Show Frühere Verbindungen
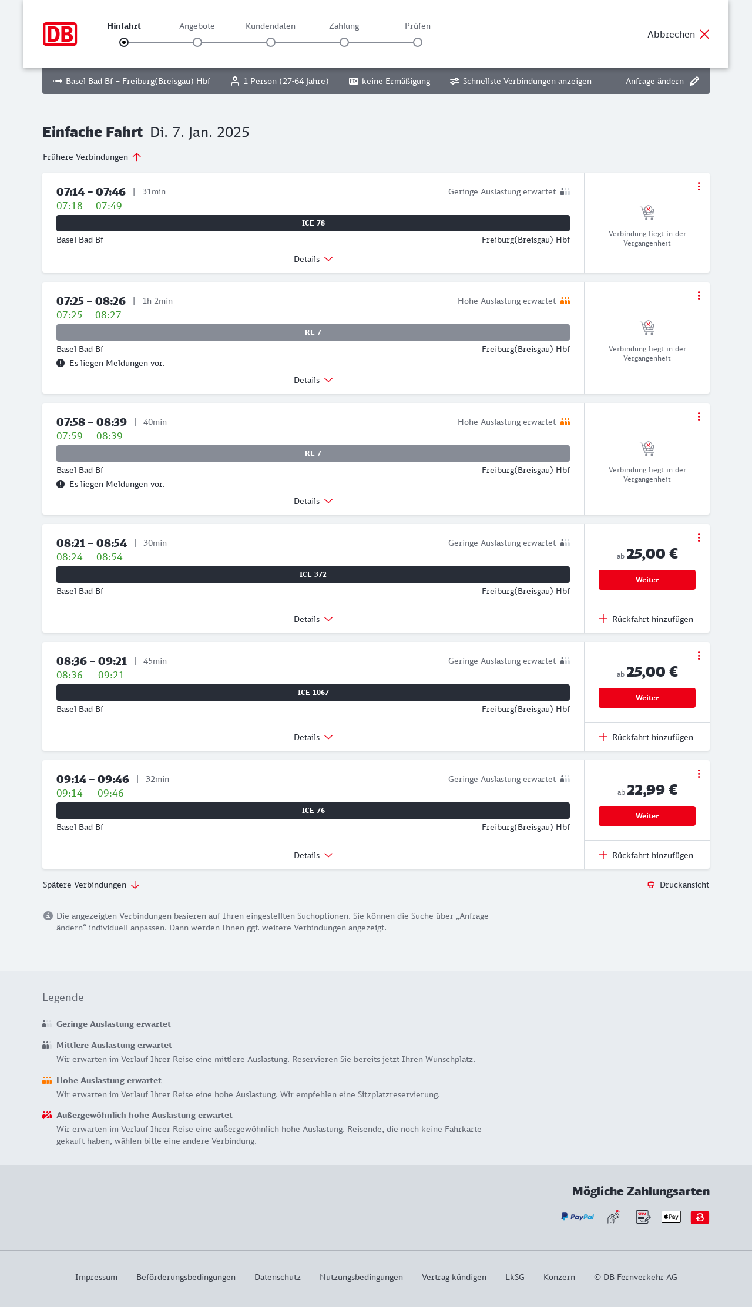This screenshot has height=1307, width=752. click(x=92, y=157)
